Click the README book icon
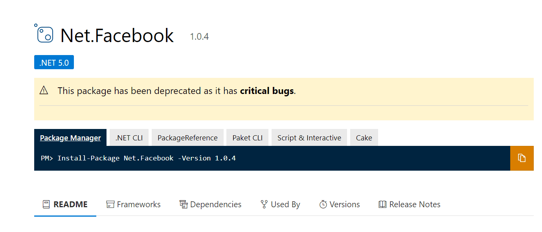The height and width of the screenshot is (232, 542). [46, 204]
